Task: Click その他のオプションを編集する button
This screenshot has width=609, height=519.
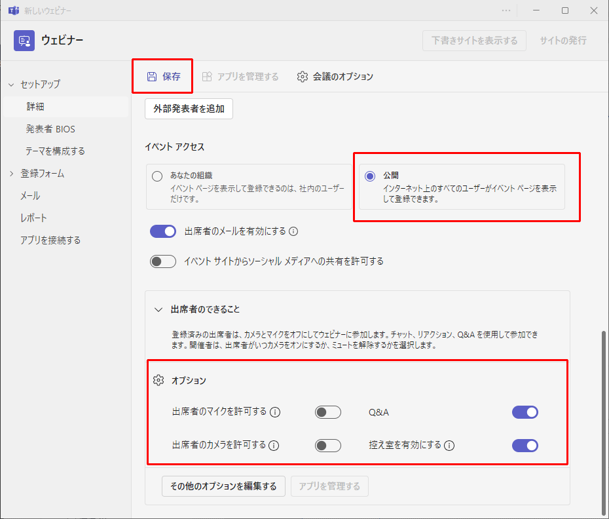Action: tap(223, 486)
